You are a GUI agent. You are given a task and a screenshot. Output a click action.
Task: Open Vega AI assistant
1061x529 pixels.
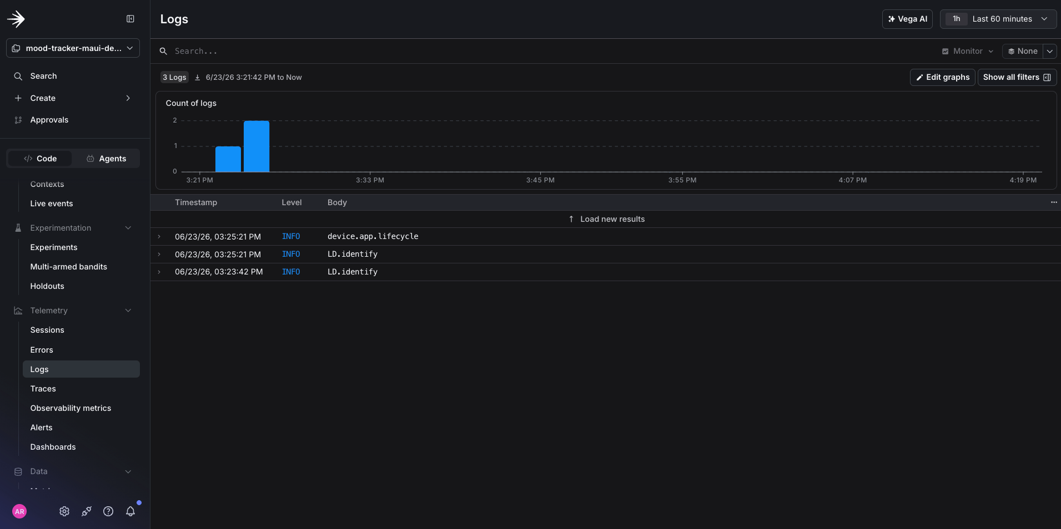tap(907, 19)
